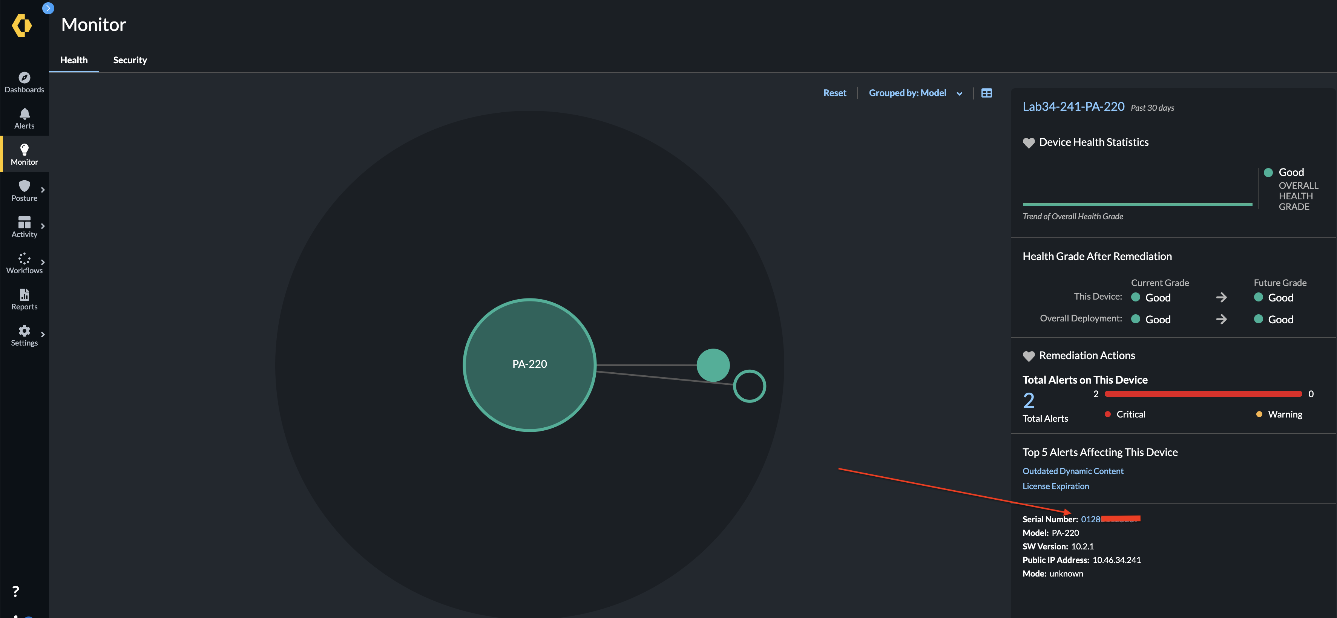Viewport: 1337px width, 618px height.
Task: Open the Dashboards sidebar icon
Action: click(x=25, y=78)
